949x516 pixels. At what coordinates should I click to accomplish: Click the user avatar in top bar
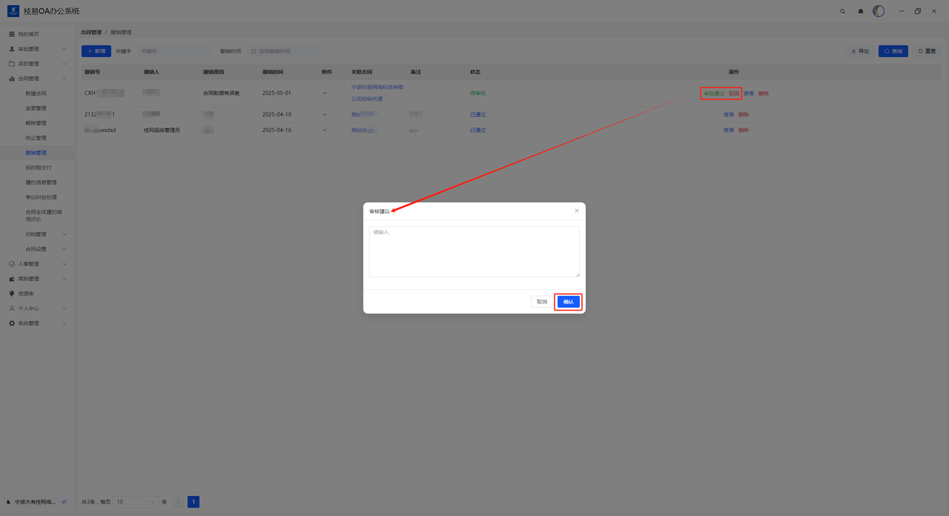tap(879, 11)
